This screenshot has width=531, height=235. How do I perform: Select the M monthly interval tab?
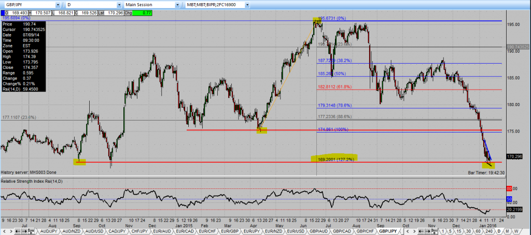[x=507, y=231]
